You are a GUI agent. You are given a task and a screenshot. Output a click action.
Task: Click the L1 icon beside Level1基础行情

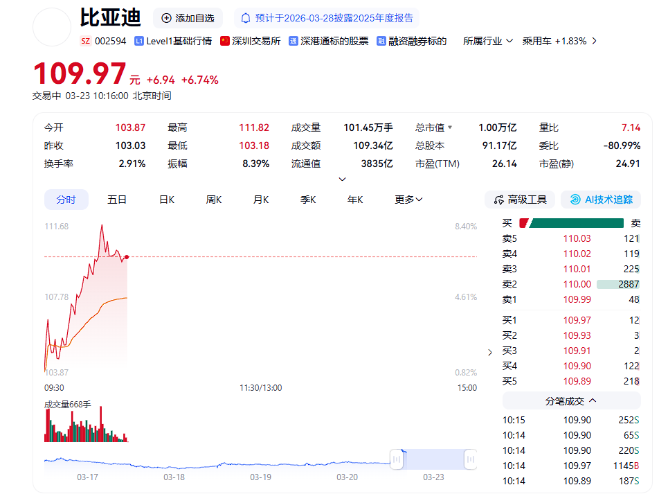139,41
